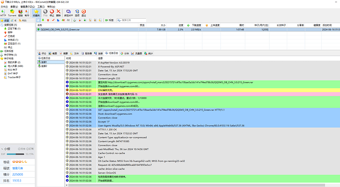Open the Statistics (统计) detail tab
The image size is (340, 187).
148,53
